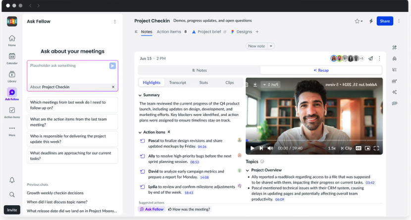The image size is (411, 220).
Task: Remove the Project Checkin context tag
Action: click(113, 87)
